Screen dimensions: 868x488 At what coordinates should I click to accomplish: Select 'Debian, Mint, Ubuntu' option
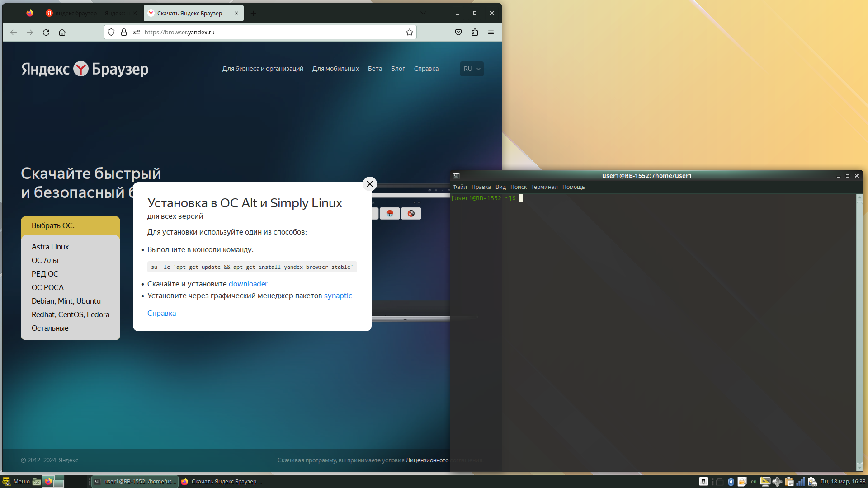(66, 301)
